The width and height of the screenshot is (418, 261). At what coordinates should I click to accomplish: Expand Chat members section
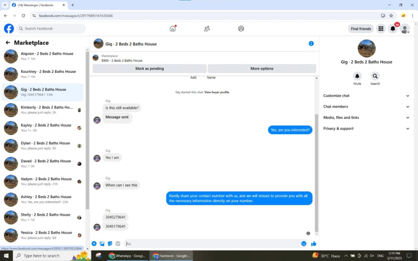tap(366, 107)
